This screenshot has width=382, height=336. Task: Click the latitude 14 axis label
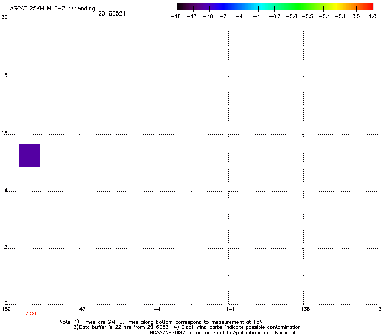[4, 190]
